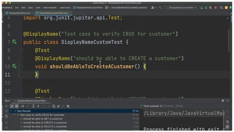Collapse all test results
The image size is (234, 132).
pyautogui.click(x=38, y=106)
